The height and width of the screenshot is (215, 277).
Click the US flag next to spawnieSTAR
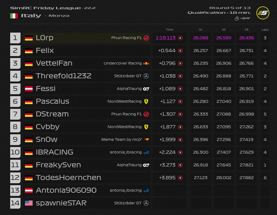pos(29,203)
